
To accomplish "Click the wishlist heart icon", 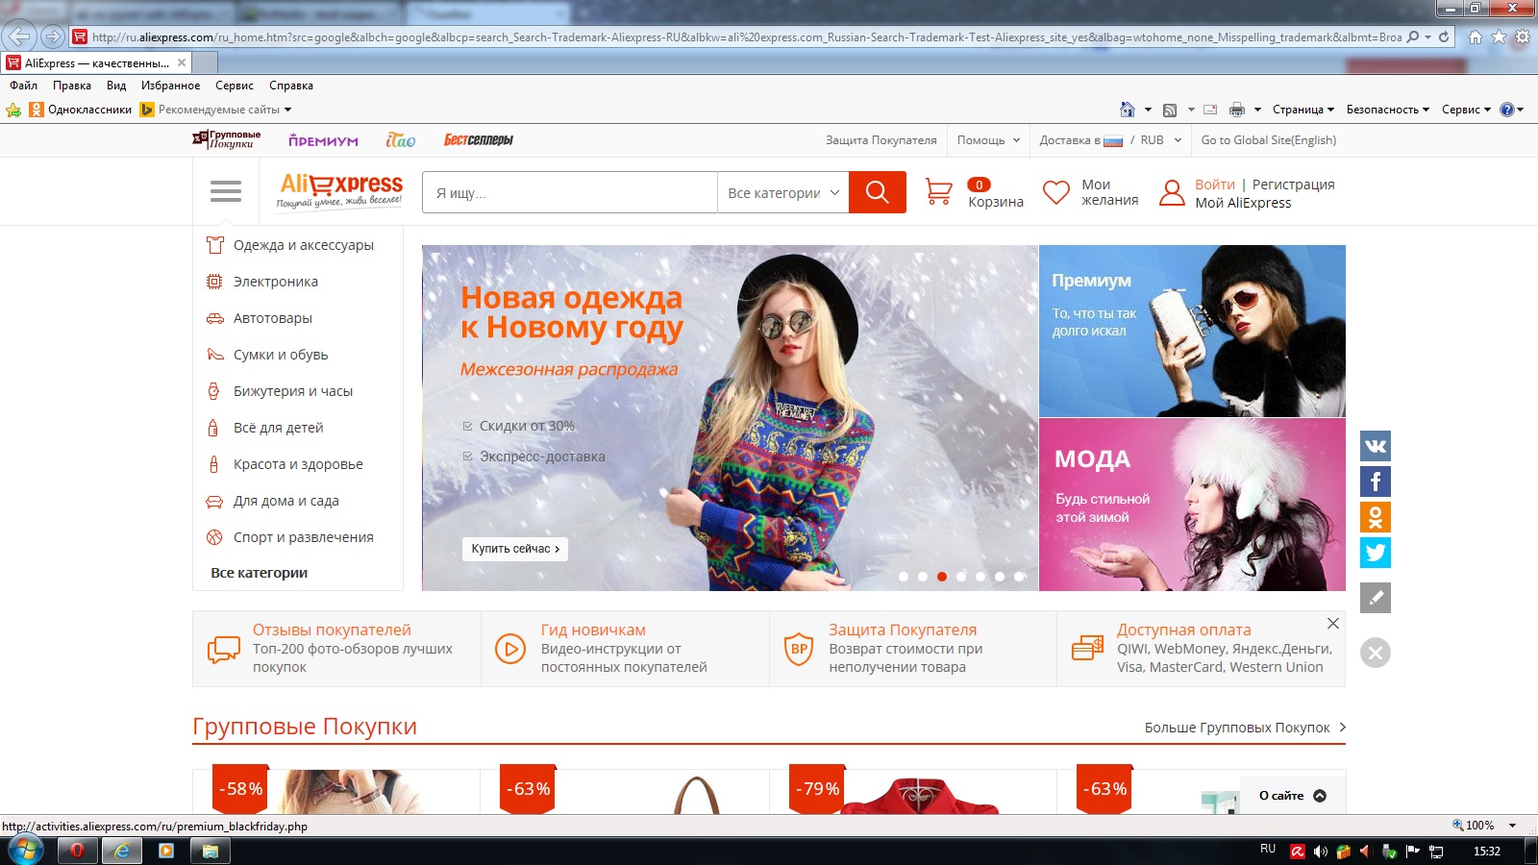I will [1055, 192].
